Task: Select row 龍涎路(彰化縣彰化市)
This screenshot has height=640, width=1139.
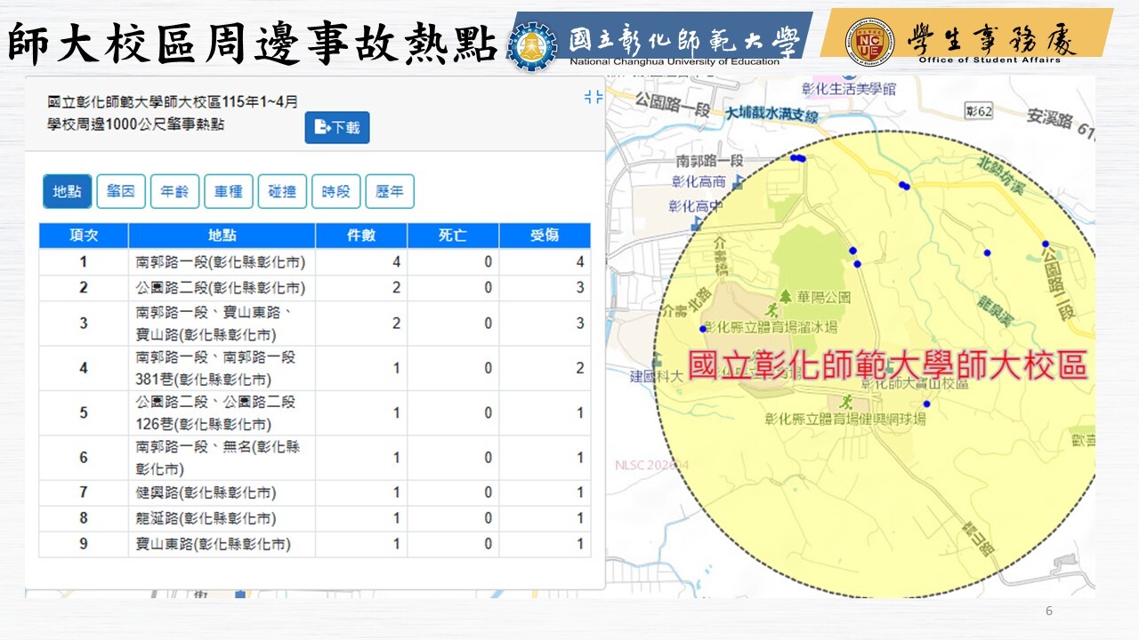Action: pyautogui.click(x=315, y=518)
